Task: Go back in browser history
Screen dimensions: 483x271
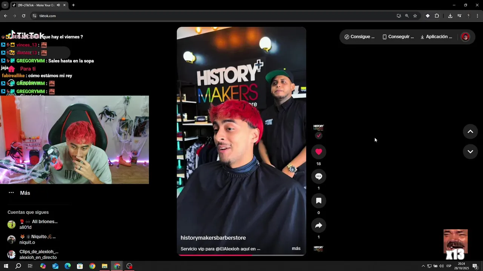Action: pyautogui.click(x=5, y=16)
